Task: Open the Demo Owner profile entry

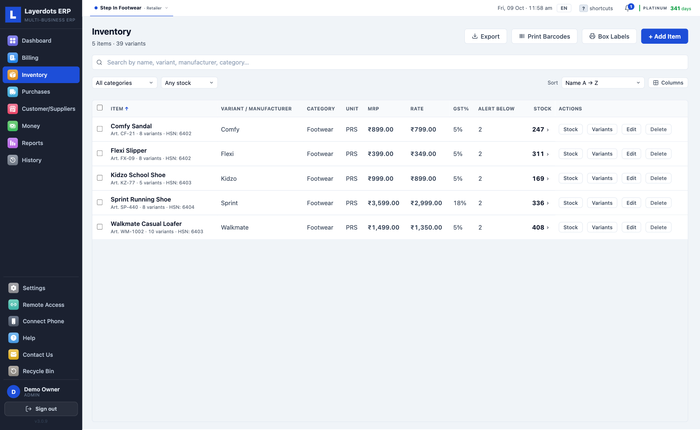Action: point(41,391)
